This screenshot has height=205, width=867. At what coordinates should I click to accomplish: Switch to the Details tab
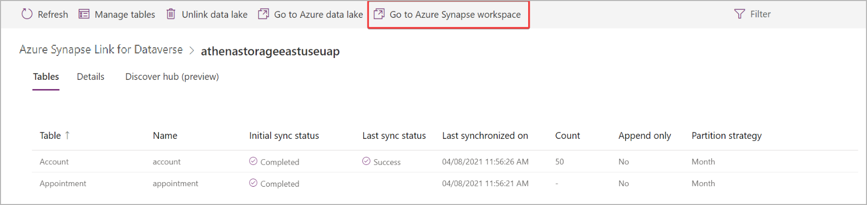tap(91, 77)
